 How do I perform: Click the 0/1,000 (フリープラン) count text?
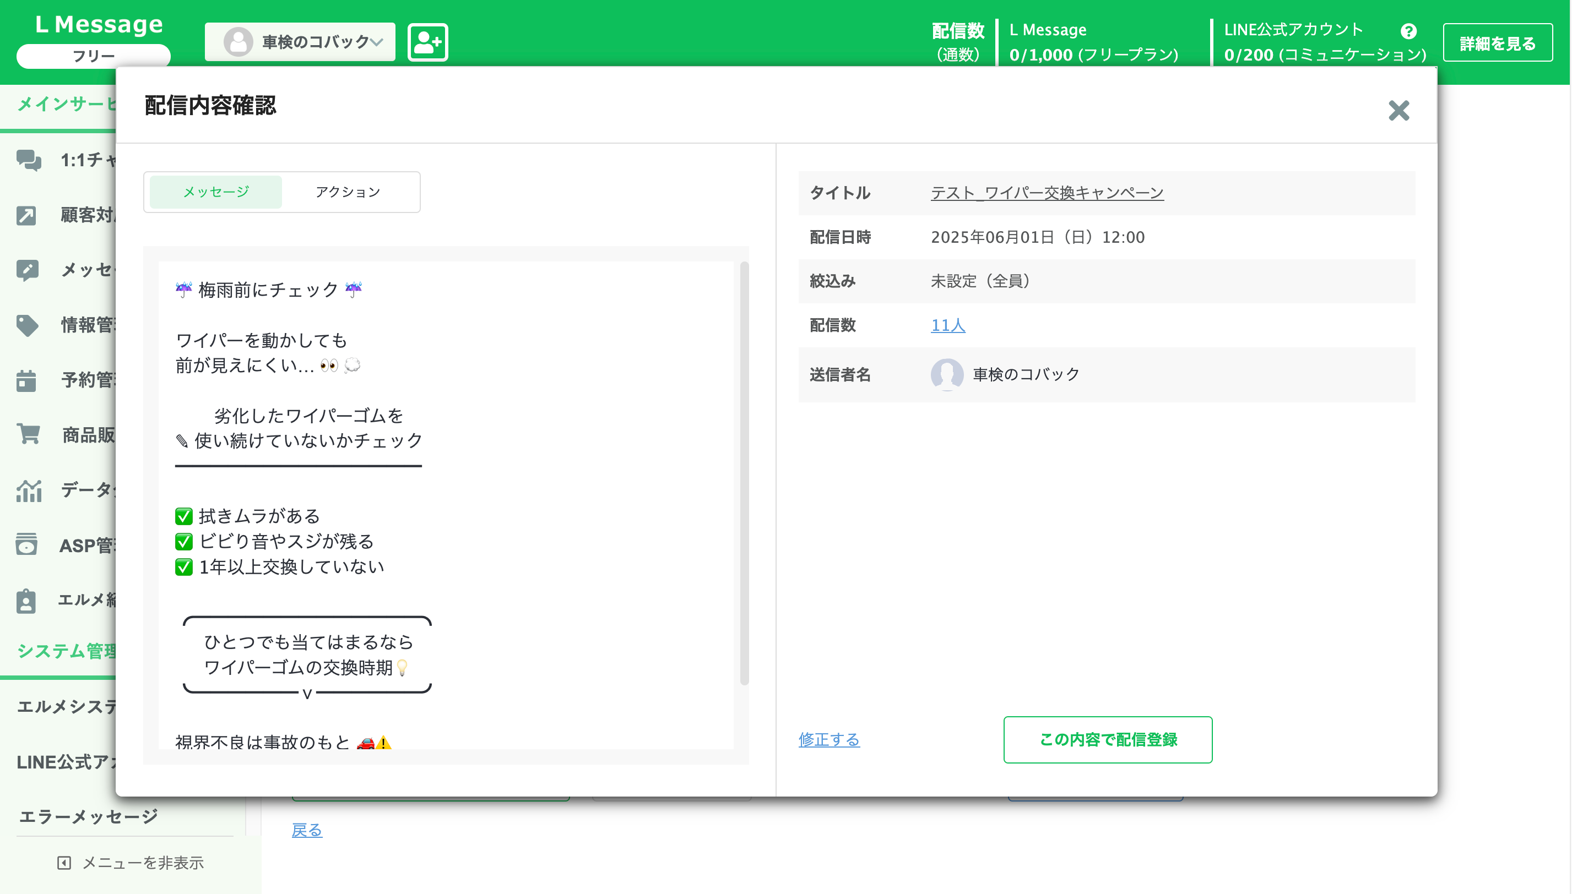point(1094,54)
